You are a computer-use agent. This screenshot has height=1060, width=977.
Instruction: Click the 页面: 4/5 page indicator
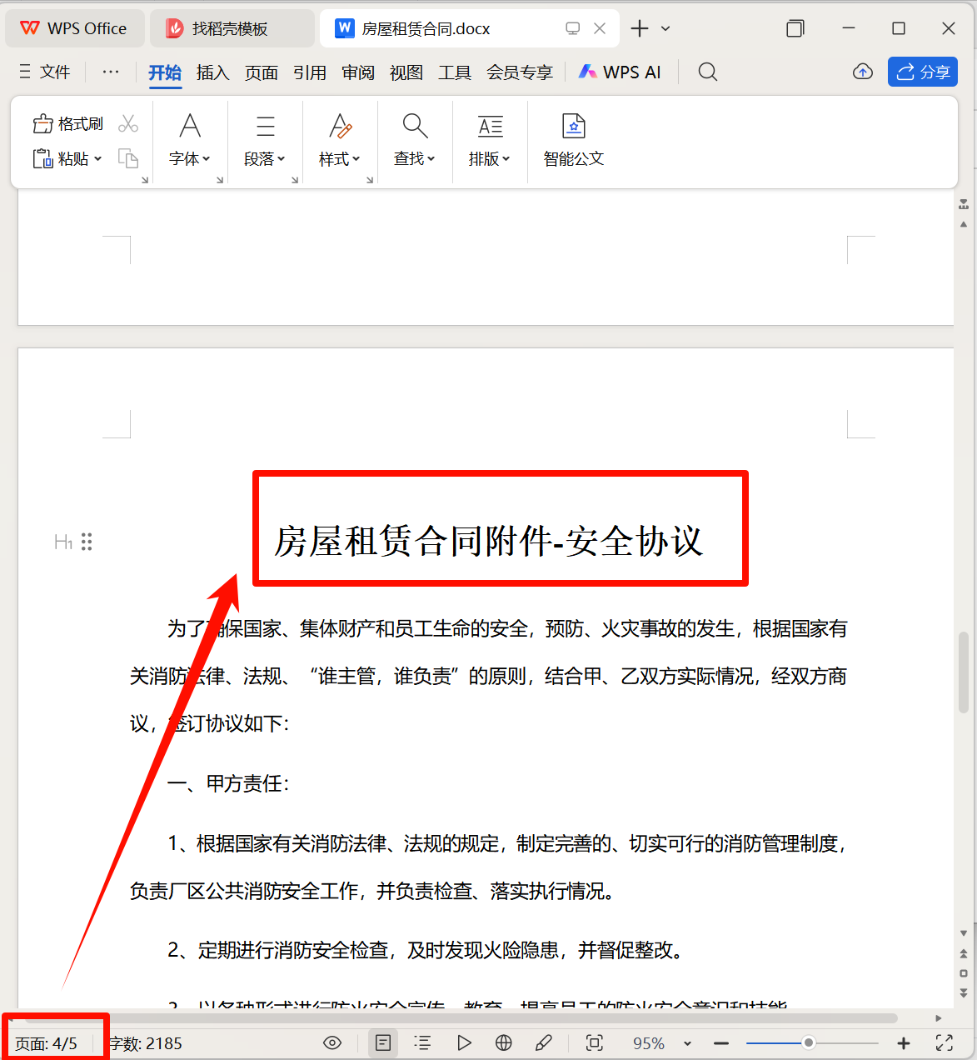point(46,1043)
